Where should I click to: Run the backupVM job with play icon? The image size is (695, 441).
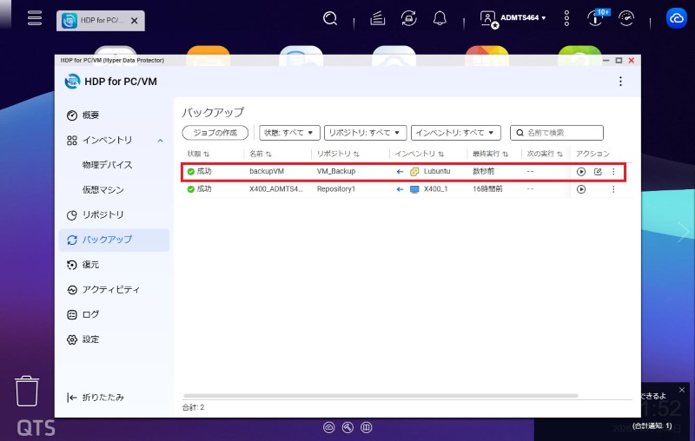click(x=581, y=172)
